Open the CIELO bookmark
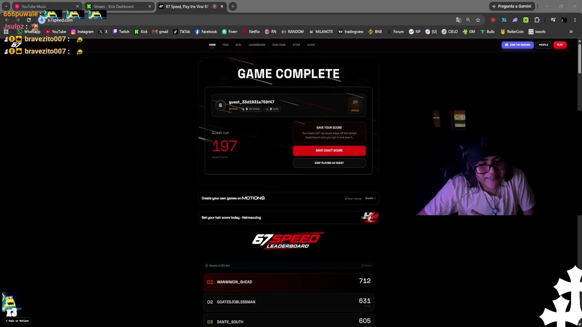 click(x=450, y=32)
